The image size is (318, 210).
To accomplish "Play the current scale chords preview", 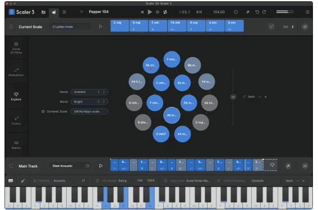I will (100, 26).
